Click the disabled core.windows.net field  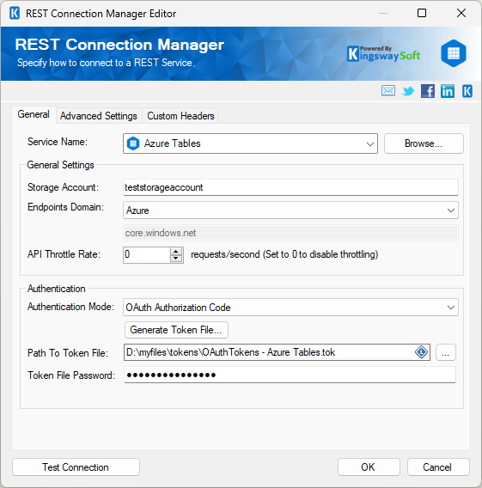290,233
